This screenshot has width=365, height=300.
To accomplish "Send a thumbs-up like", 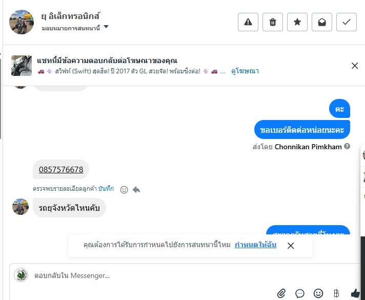I will (x=355, y=293).
